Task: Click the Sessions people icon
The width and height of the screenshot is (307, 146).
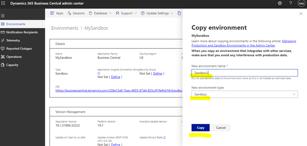Action: [x=69, y=13]
